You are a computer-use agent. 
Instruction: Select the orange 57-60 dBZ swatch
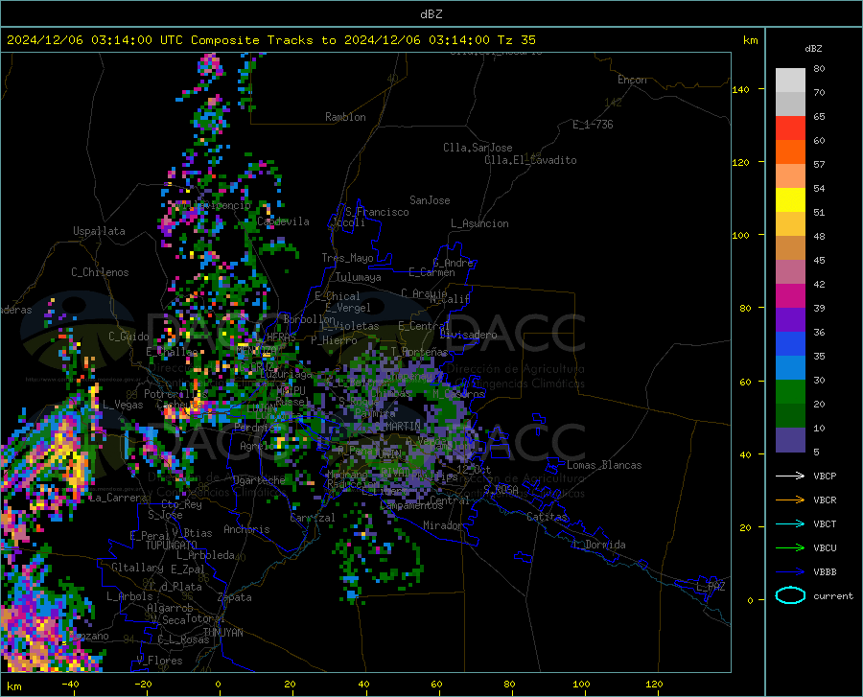790,152
